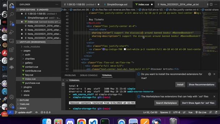The height and width of the screenshot is (124, 220).
Task: Expand the plugins folder
Action: (x=27, y=87)
